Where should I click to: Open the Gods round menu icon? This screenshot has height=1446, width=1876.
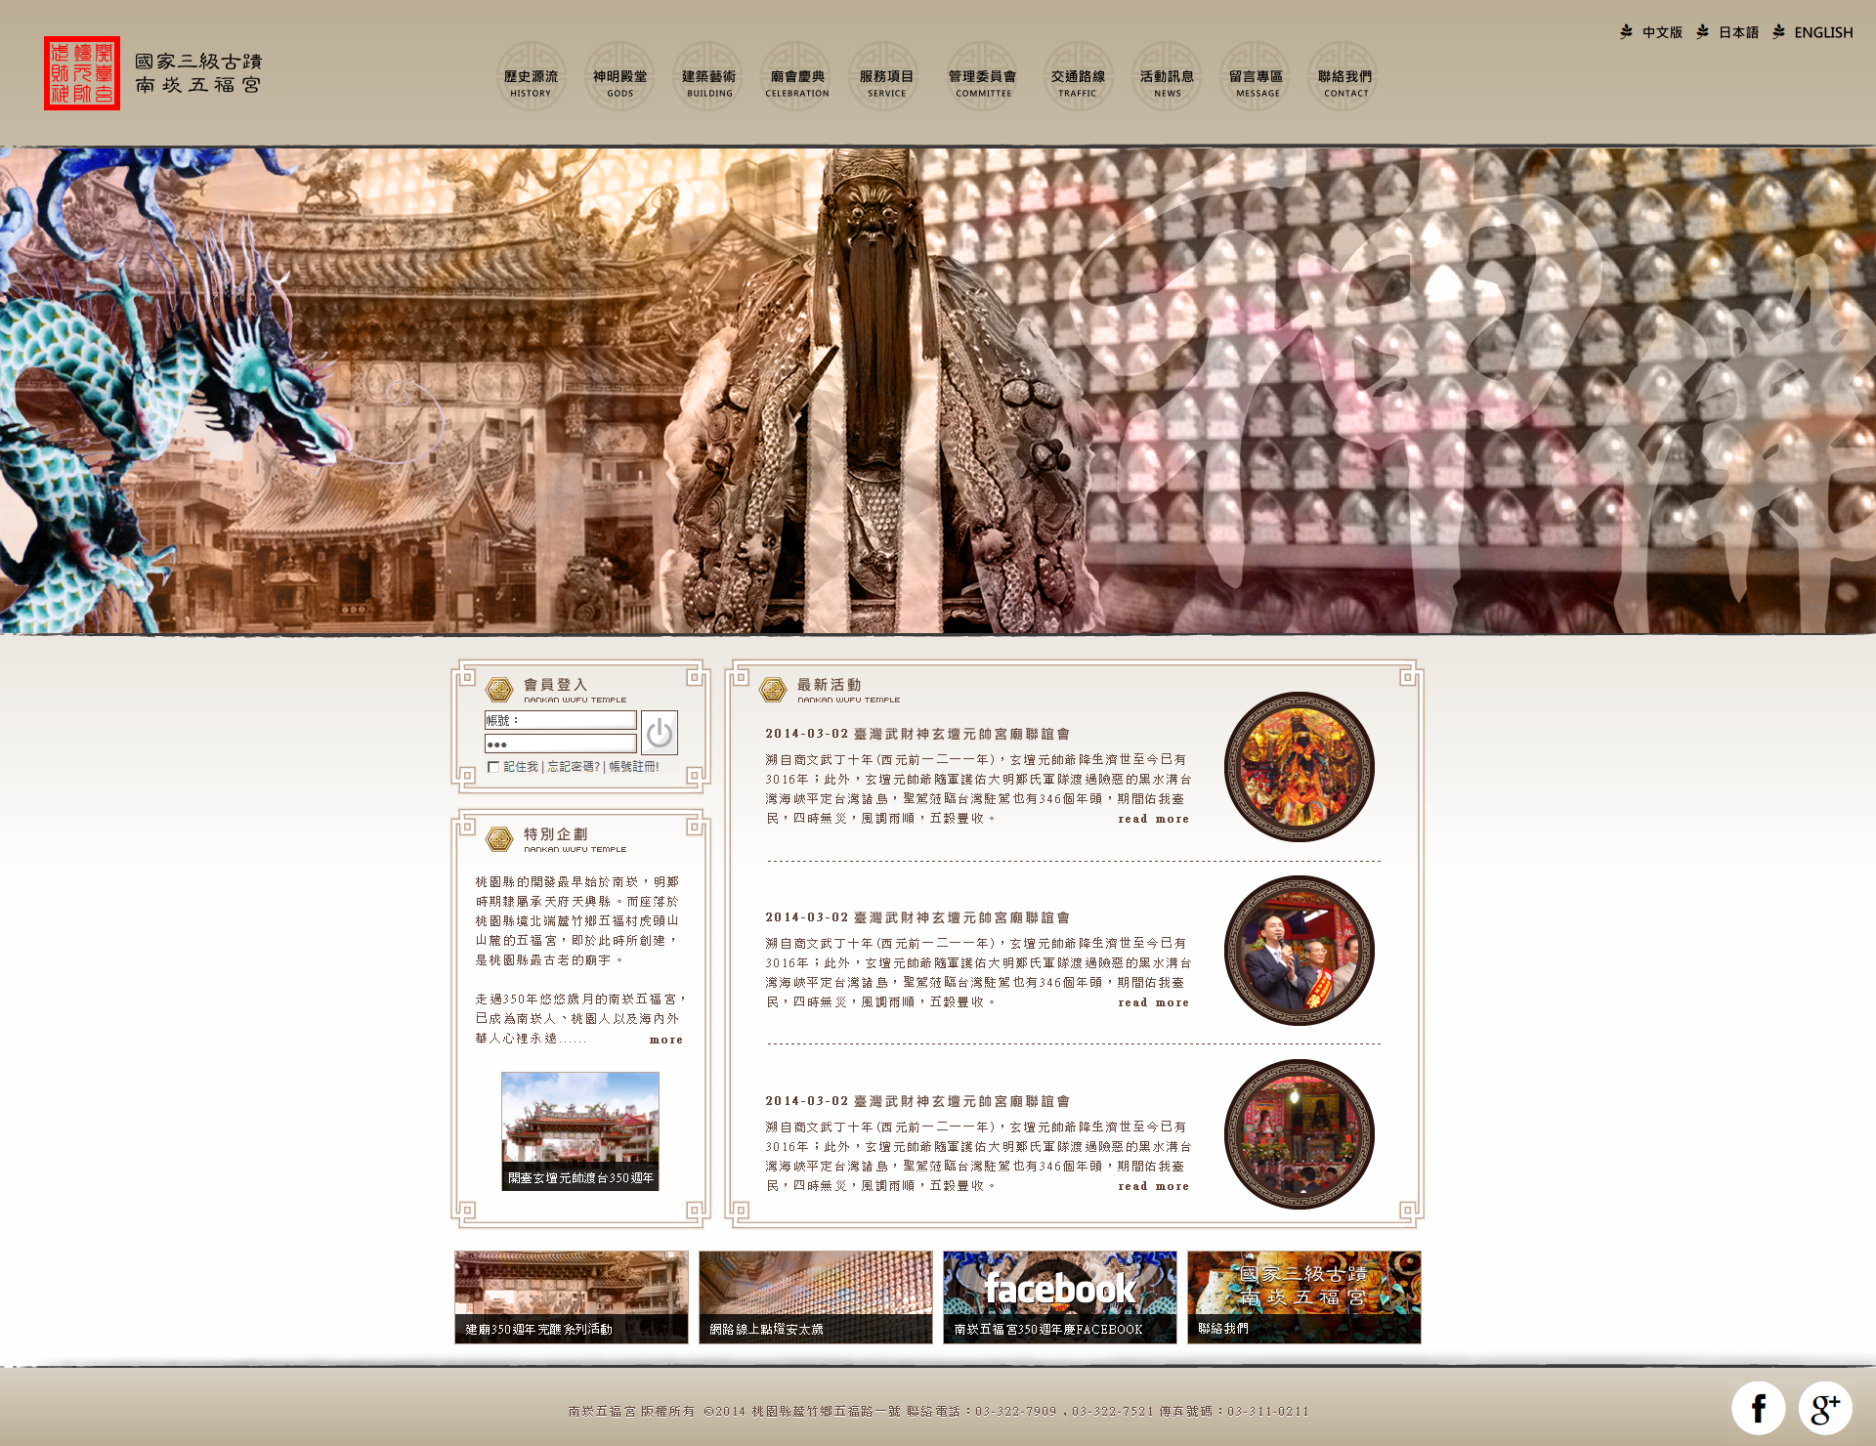coord(619,75)
